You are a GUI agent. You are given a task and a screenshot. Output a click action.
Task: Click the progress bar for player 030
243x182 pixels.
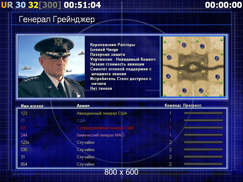tap(203, 150)
